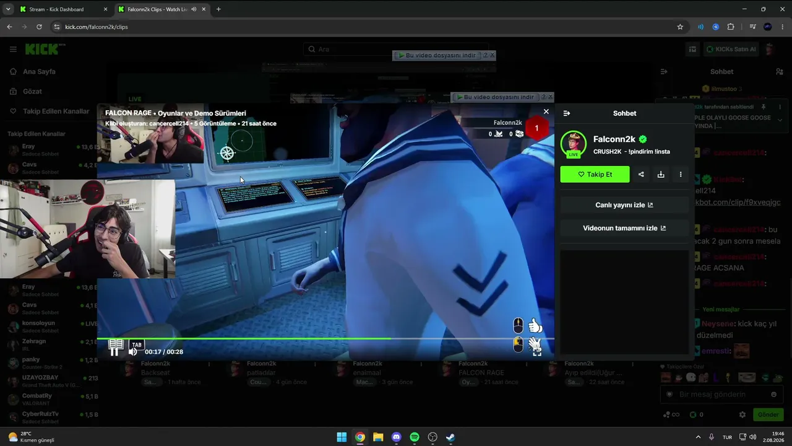
Task: Open a new browser tab
Action: pos(218,9)
